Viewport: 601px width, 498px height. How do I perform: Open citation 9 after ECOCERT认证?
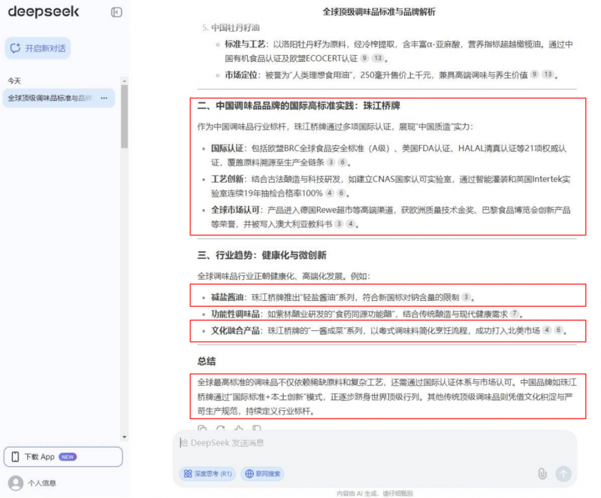(364, 59)
